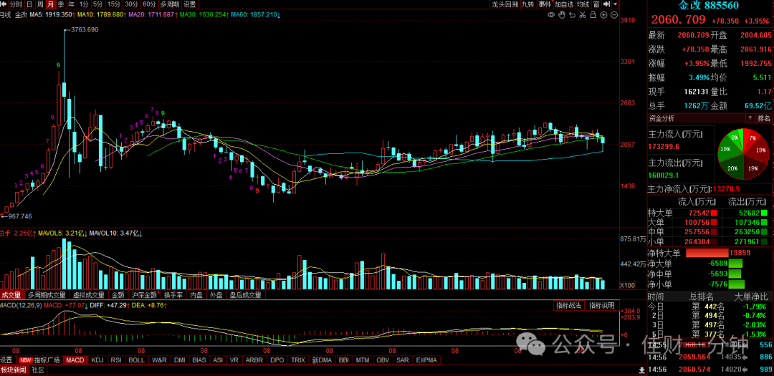Click the 排名 button in 资金分析 panel
The height and width of the screenshot is (376, 774).
point(764,118)
